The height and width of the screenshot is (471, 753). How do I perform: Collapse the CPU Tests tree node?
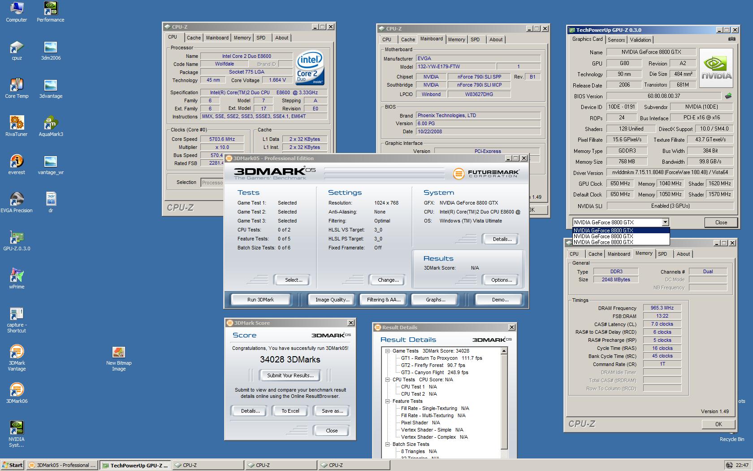[388, 379]
